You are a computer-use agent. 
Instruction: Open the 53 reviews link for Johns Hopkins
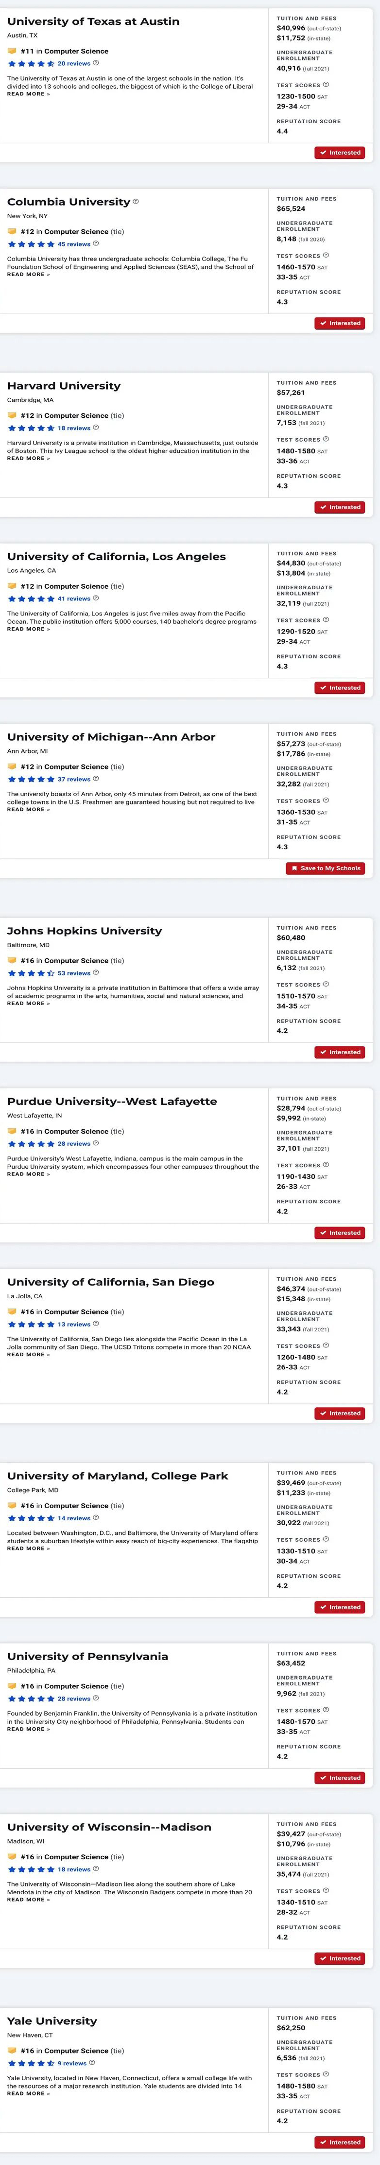coord(74,973)
